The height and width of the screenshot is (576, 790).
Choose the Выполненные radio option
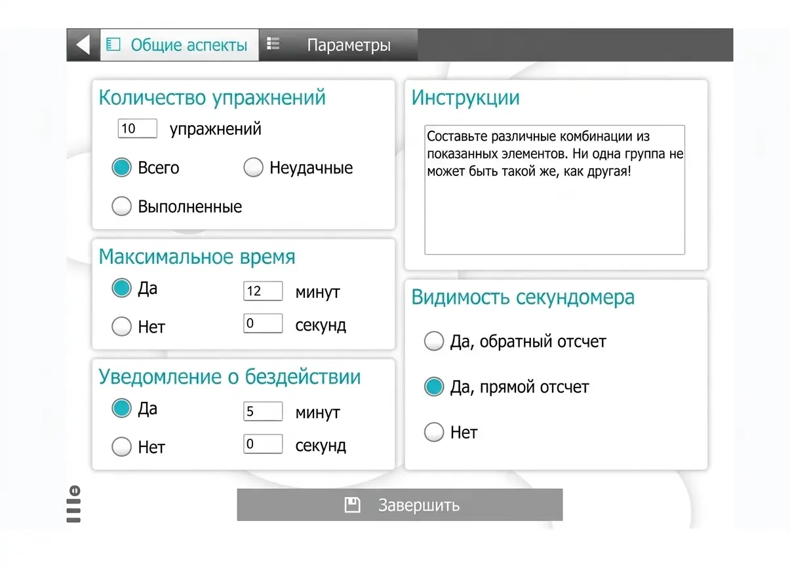[122, 207]
